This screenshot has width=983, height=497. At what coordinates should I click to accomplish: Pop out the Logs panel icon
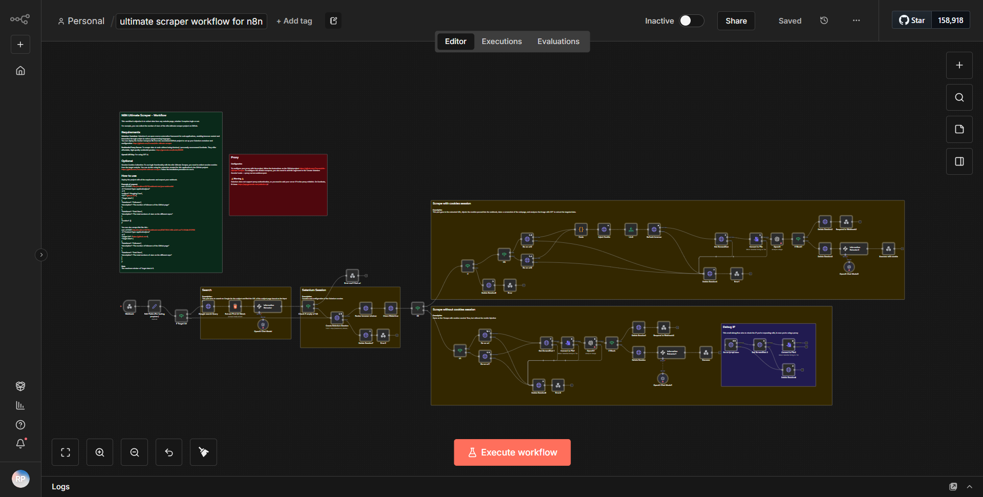point(953,487)
